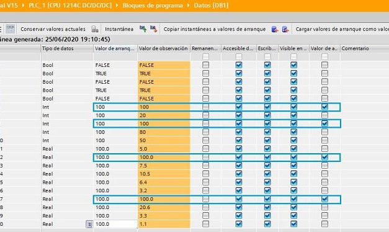Click the Valor de observación column header
Image resolution: width=389 pixels, height=232 pixels.
point(164,48)
